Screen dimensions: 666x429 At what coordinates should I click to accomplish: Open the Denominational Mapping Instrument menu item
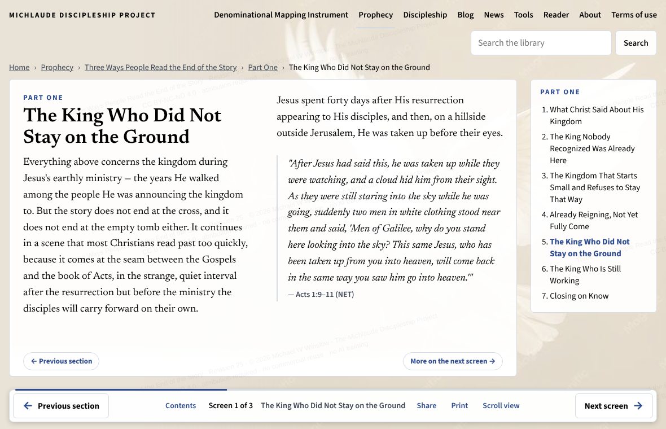[x=281, y=15]
